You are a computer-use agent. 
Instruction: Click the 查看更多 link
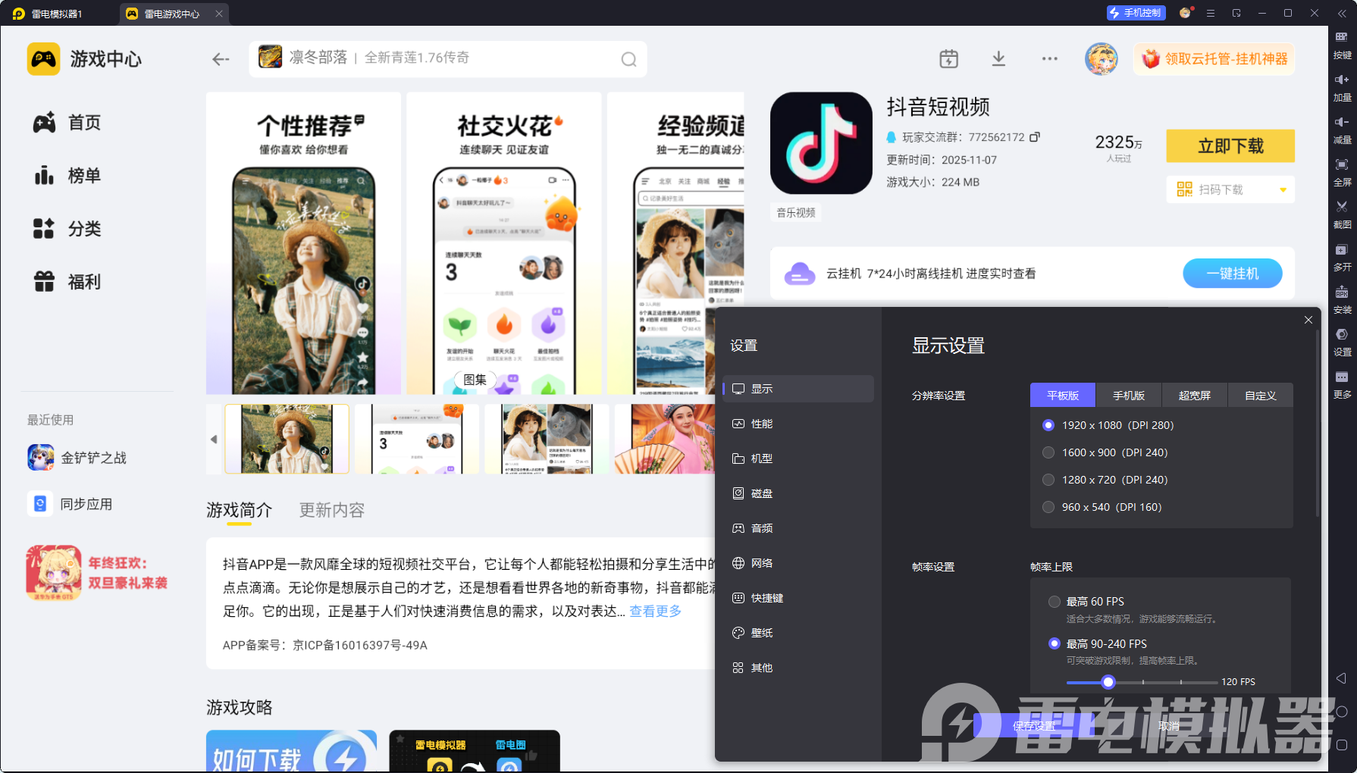click(x=655, y=611)
